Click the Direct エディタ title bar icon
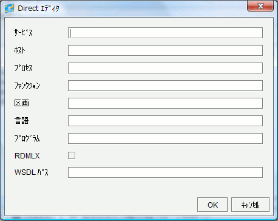 10,8
